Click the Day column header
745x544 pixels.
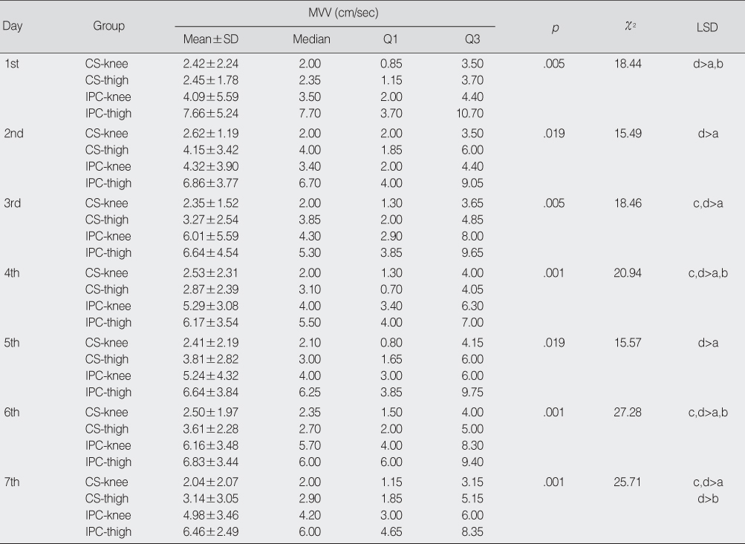click(x=13, y=26)
